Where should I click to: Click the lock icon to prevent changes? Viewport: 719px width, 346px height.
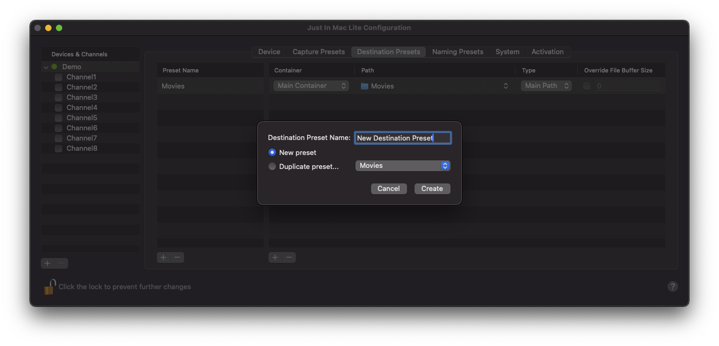(x=49, y=287)
